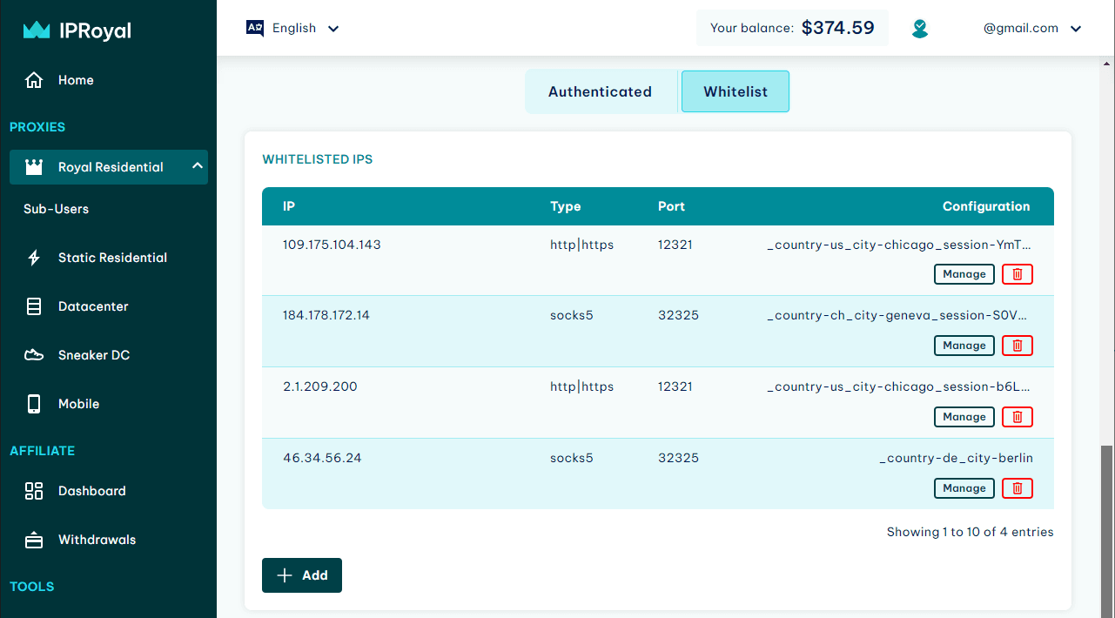The height and width of the screenshot is (618, 1115).
Task: Click the Withdrawals icon
Action: (34, 540)
